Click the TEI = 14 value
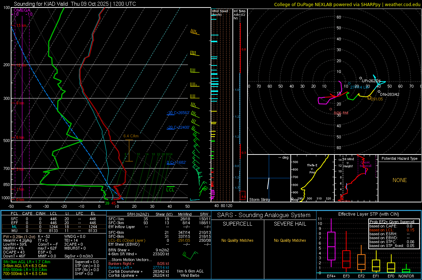Image resolution: width=422 pixels, height=280 pixels. [x=71, y=240]
